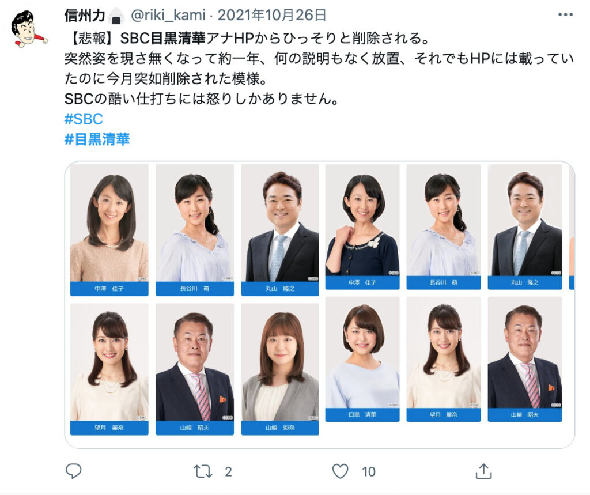
Task: Click the 望月 麗奈 portrait in left image
Action: coord(109,369)
